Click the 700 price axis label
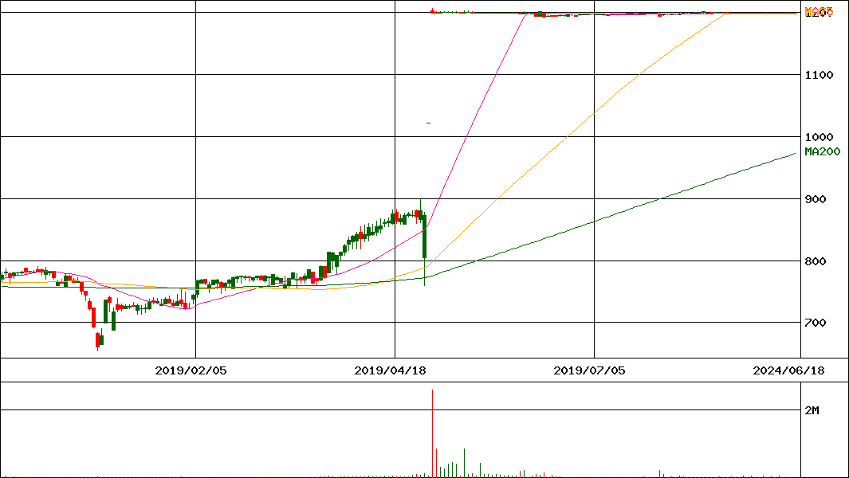Image resolution: width=849 pixels, height=478 pixels. [x=816, y=323]
